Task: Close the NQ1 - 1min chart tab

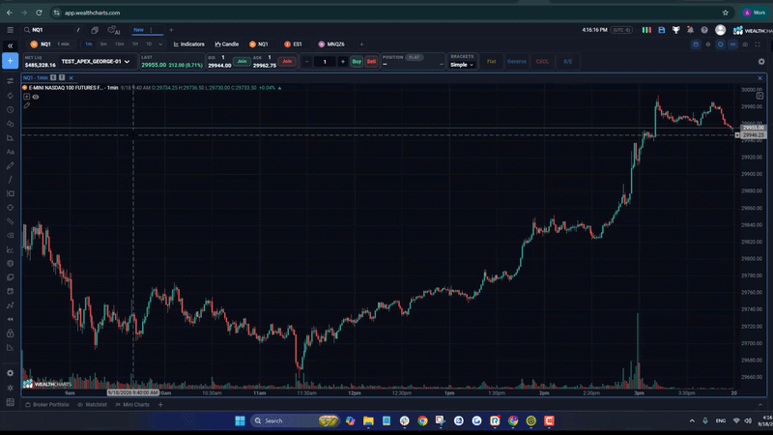Action: click(71, 78)
